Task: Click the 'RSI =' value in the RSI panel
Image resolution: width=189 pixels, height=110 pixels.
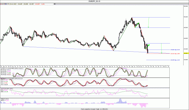Action: 4,90
